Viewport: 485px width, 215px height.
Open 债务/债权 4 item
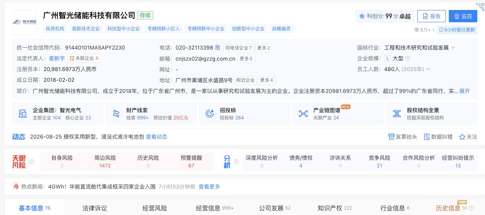(x=301, y=162)
